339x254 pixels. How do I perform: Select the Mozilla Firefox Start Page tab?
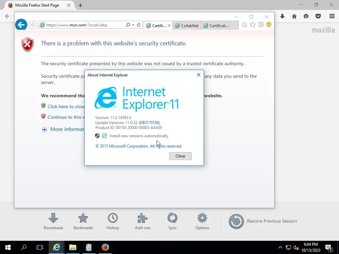37,5
